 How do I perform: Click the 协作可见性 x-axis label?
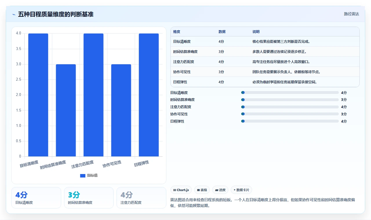coord(112,164)
